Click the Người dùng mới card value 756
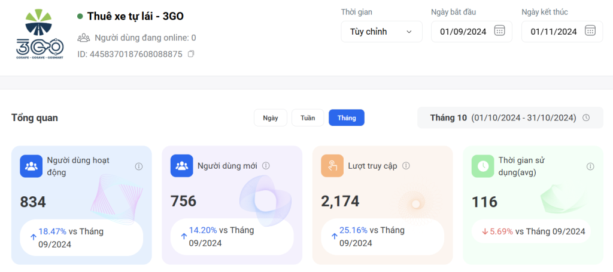The width and height of the screenshot is (613, 272). click(184, 202)
